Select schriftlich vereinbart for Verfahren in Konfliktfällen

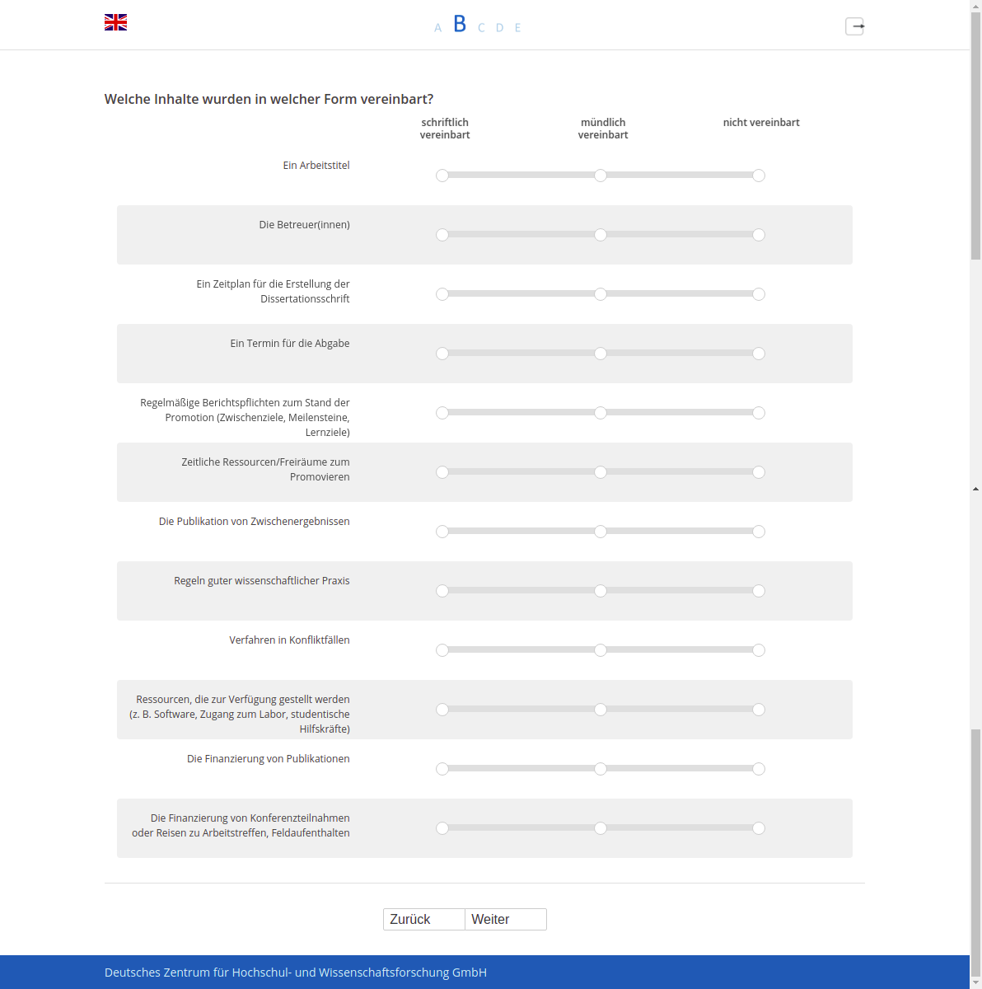(x=442, y=650)
